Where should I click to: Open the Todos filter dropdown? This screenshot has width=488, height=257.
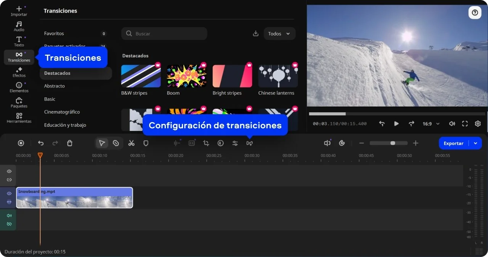pos(279,34)
